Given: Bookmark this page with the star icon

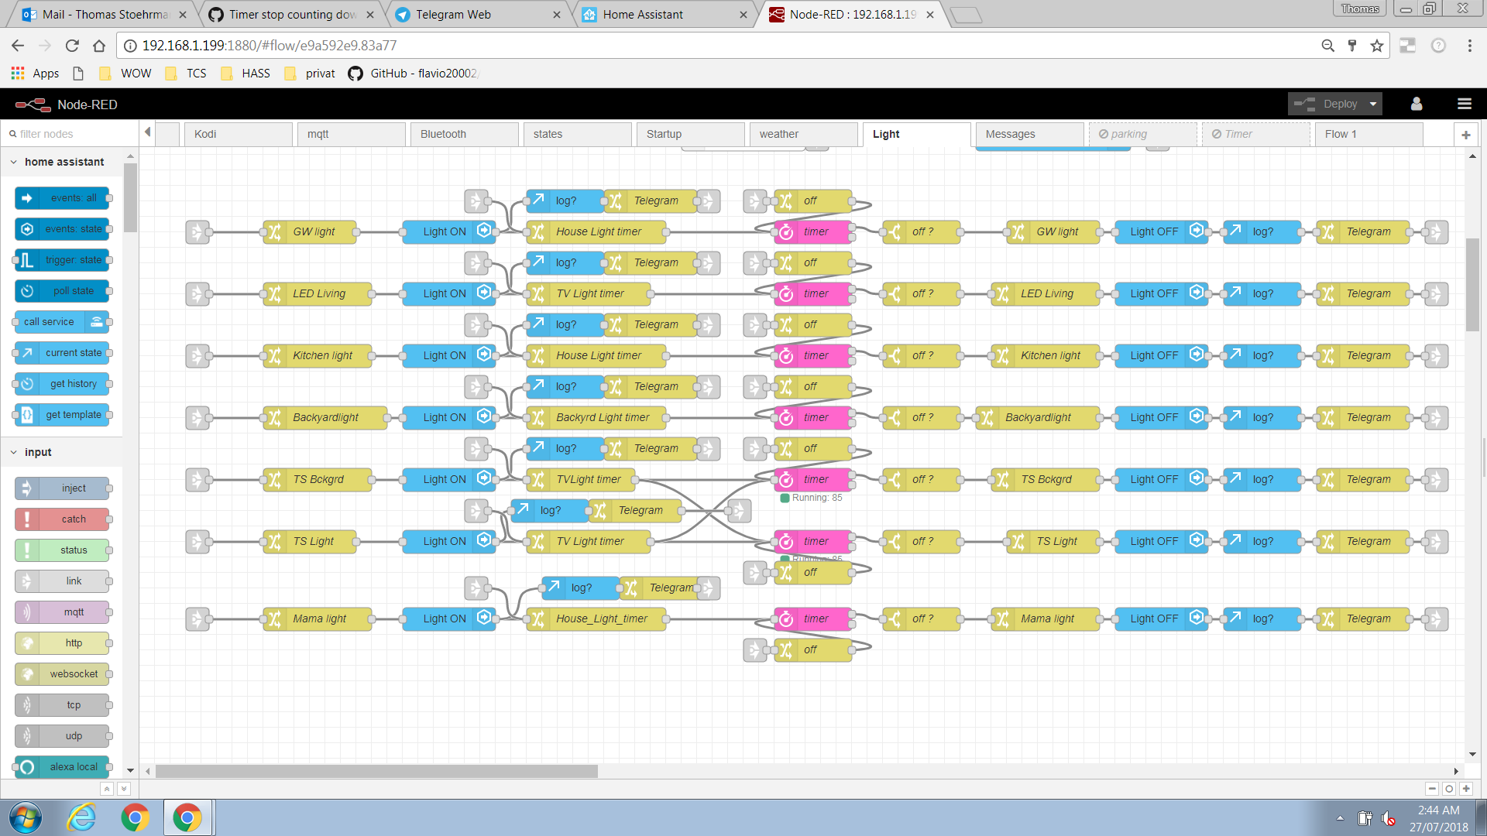Looking at the screenshot, I should [x=1376, y=46].
